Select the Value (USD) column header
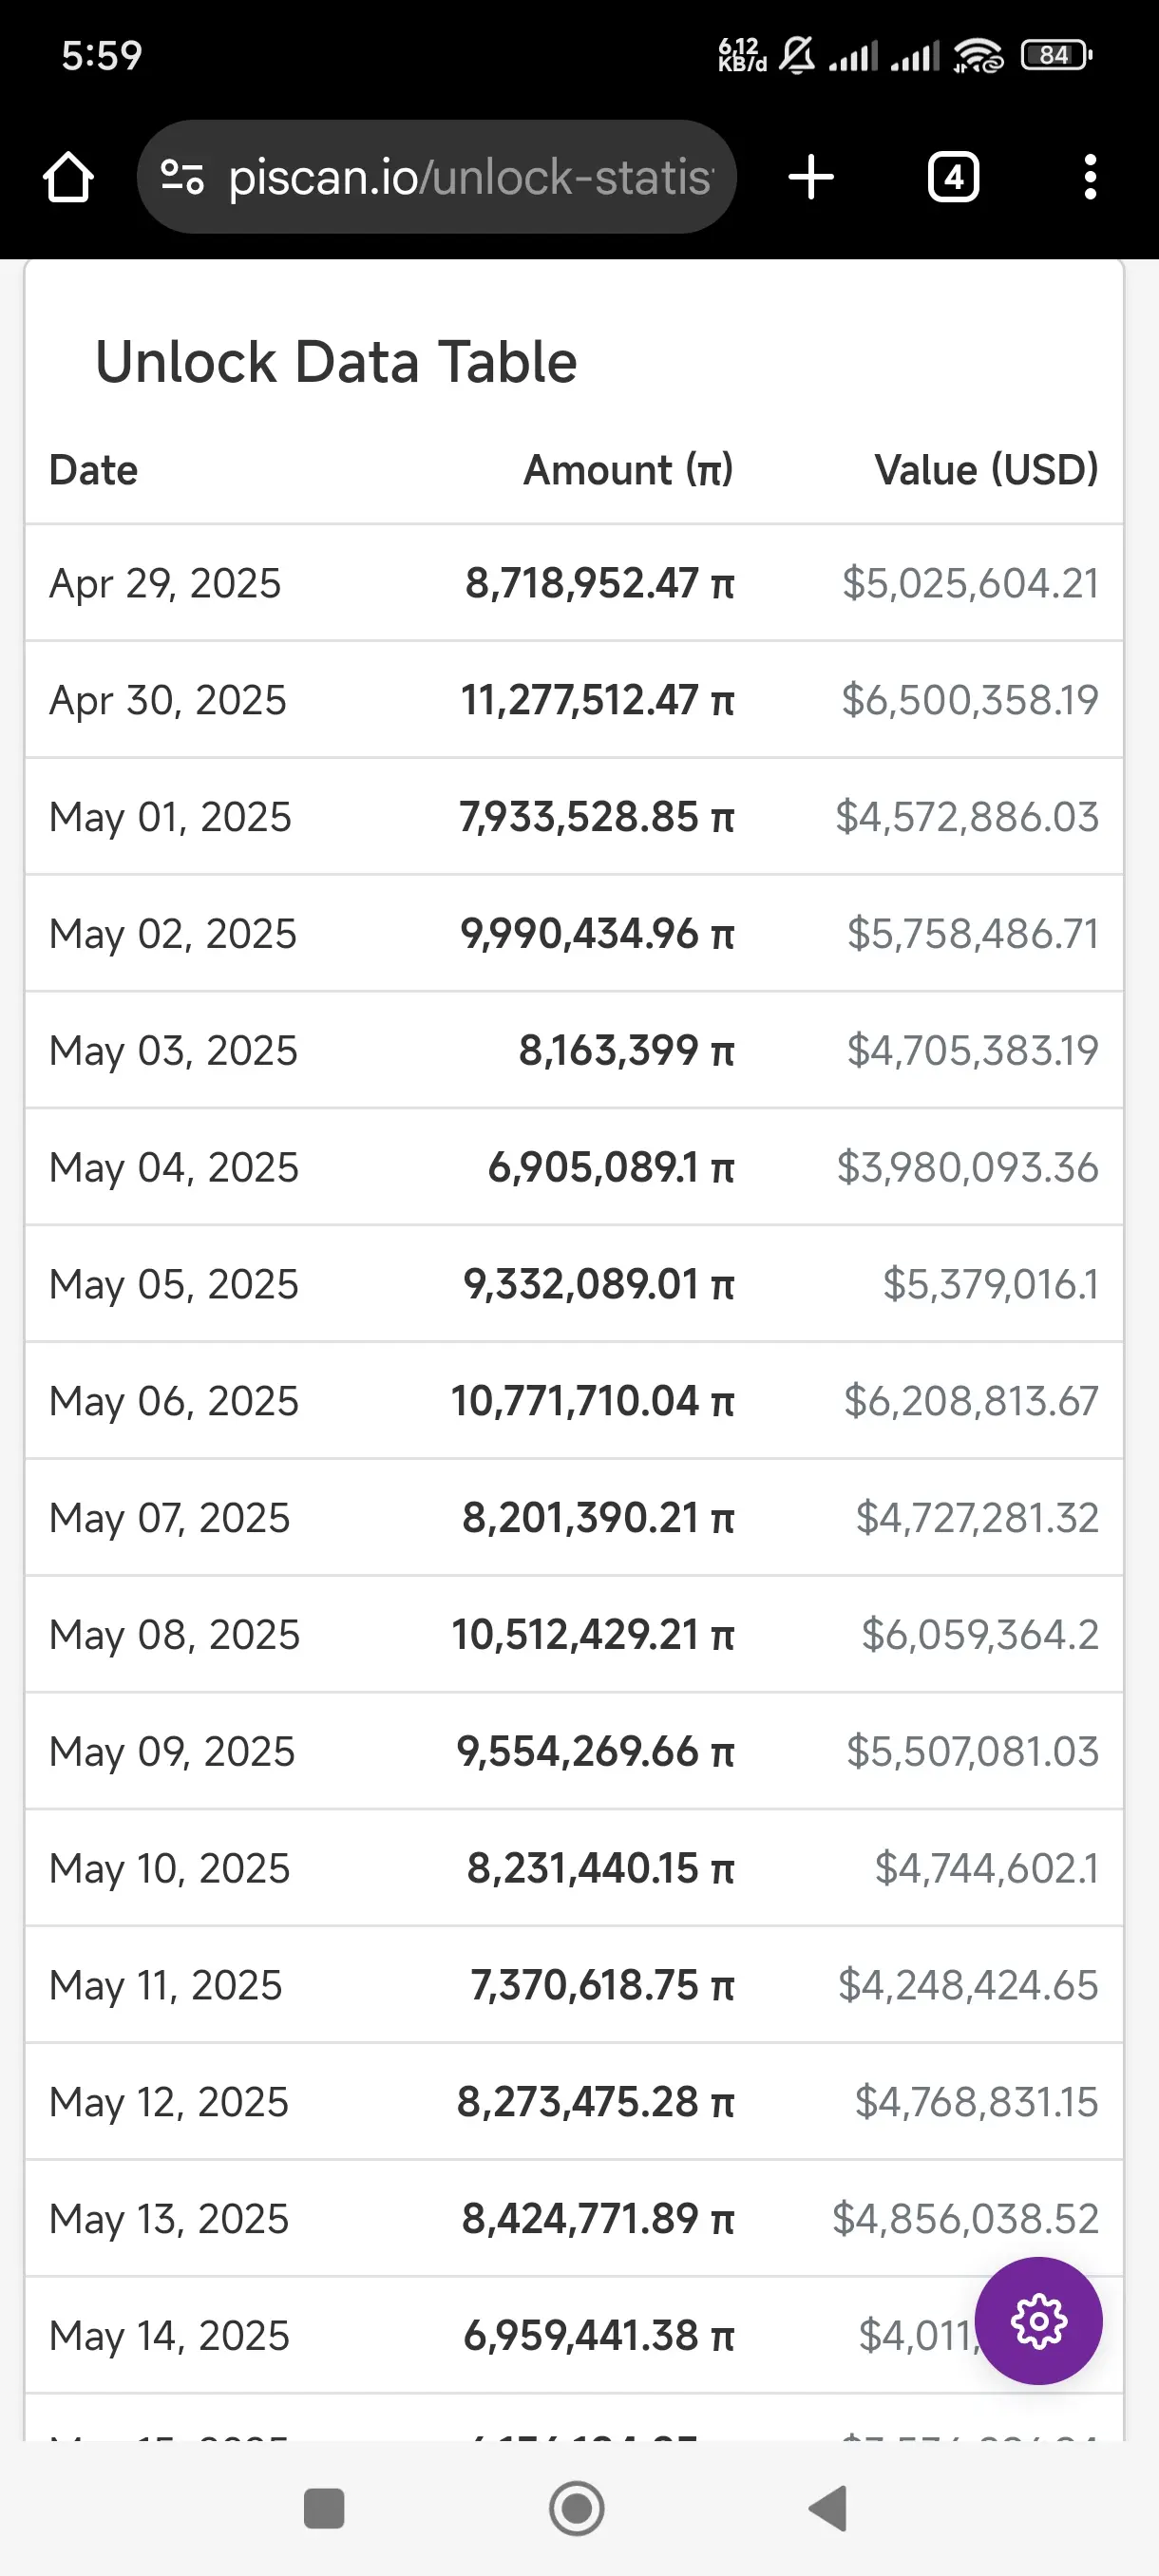 (x=986, y=470)
